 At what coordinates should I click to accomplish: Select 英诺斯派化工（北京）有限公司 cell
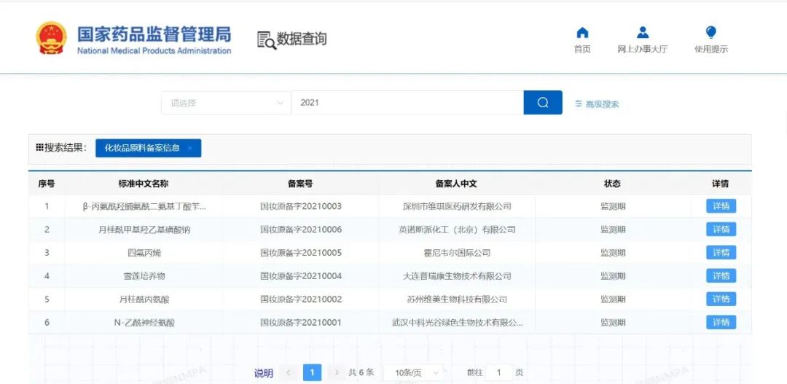tap(457, 230)
